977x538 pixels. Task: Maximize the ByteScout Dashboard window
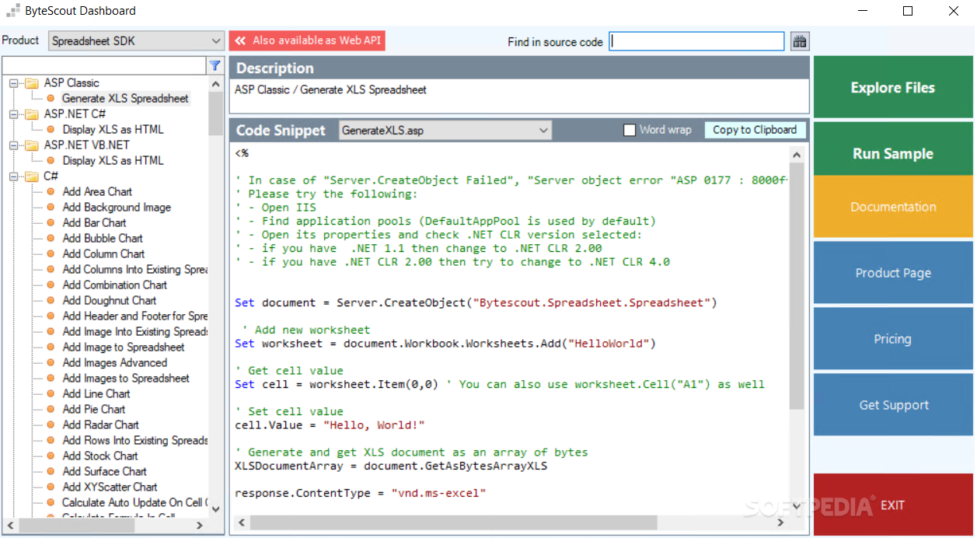(x=908, y=11)
